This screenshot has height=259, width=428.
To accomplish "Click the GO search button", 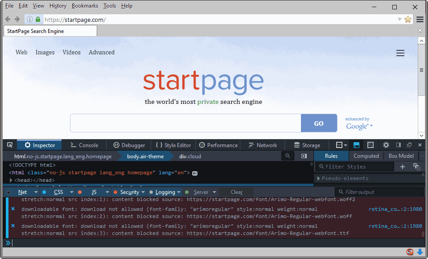I will [x=319, y=123].
